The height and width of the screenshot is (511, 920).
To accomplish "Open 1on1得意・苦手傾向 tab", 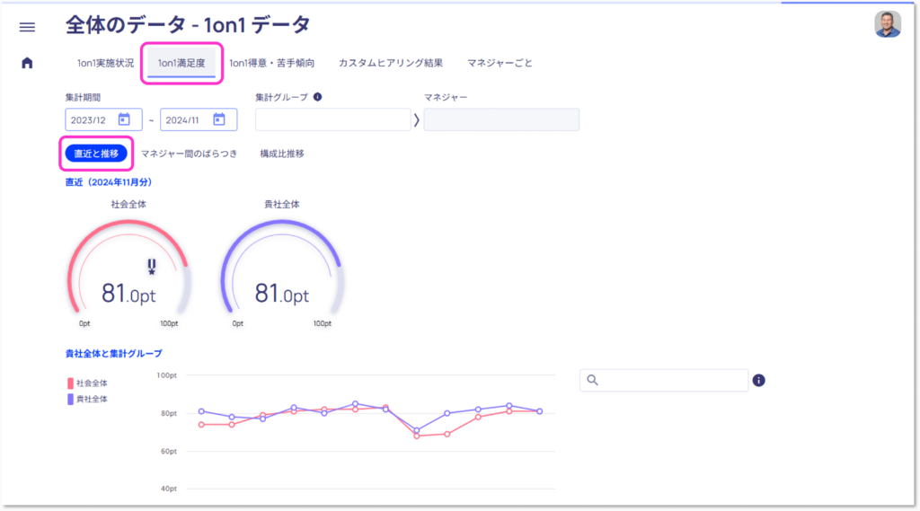I will click(x=271, y=63).
